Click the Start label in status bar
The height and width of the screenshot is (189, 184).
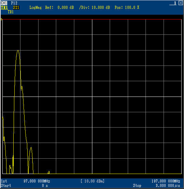click(x=6, y=185)
